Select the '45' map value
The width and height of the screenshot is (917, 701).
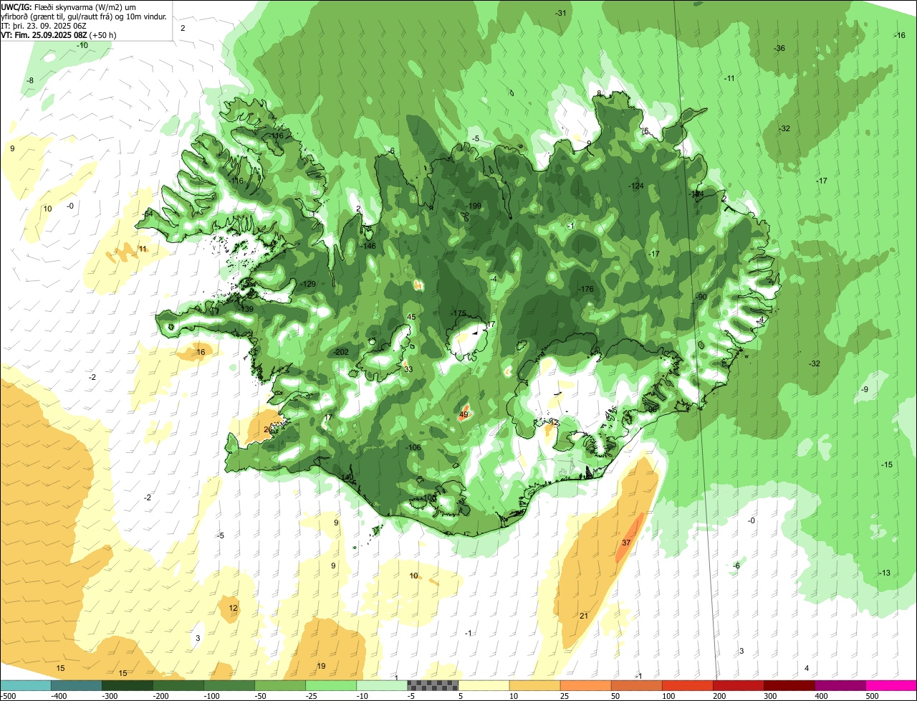[411, 317]
